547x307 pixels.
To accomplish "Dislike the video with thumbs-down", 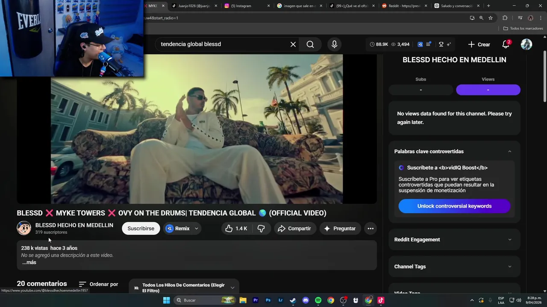I will point(261,229).
